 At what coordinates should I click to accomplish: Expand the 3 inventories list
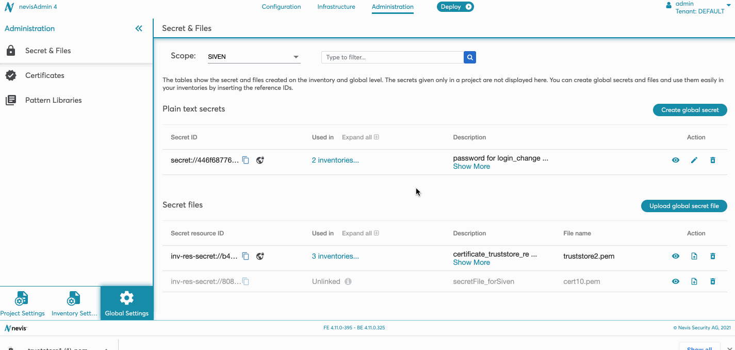pos(335,256)
